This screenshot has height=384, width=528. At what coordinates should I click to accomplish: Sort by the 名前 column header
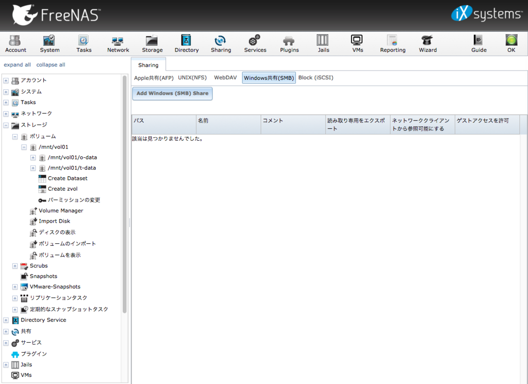tap(228, 125)
